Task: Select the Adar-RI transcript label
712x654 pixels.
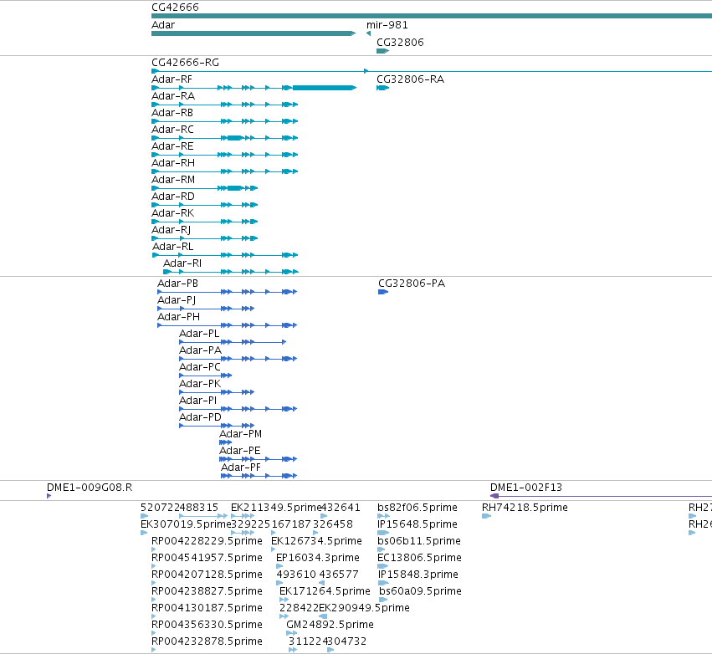Action: click(182, 263)
